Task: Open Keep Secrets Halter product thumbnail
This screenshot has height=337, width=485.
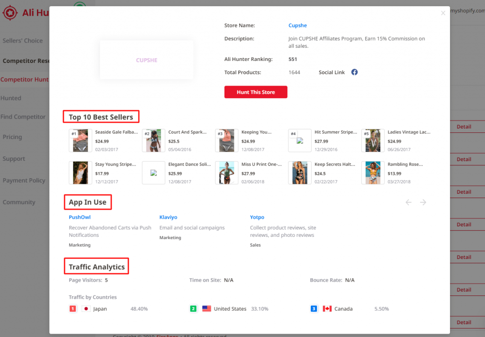Action: click(300, 173)
